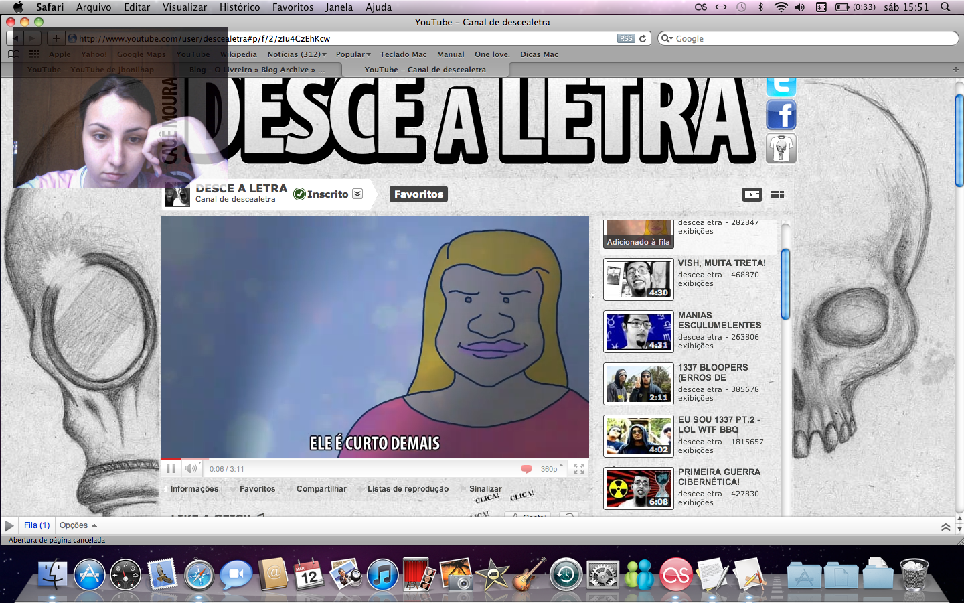Click the main page vertical scrollbar

coord(959,141)
